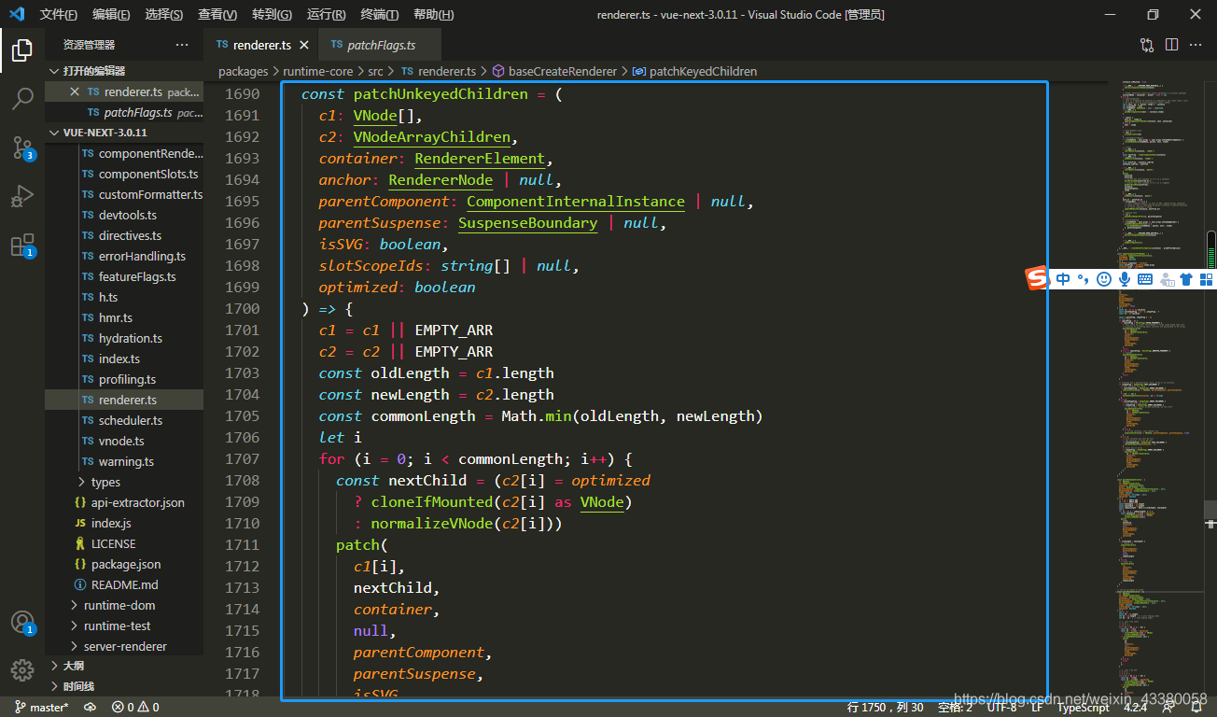This screenshot has height=717, width=1217.
Task: Open the Explorer view in activity bar
Action: click(x=22, y=50)
